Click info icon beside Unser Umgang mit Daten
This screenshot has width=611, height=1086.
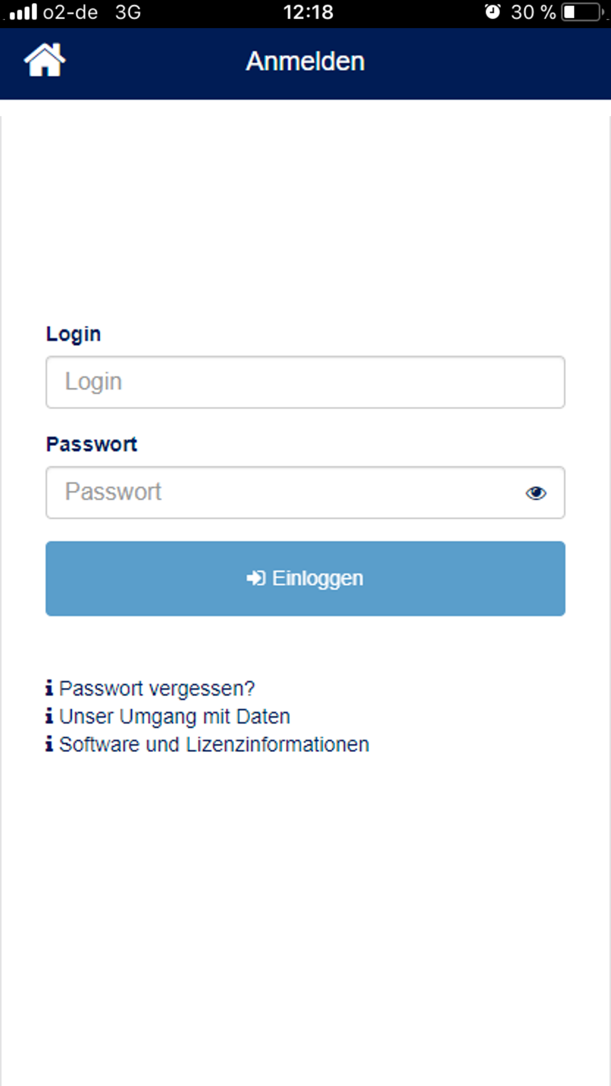point(49,716)
